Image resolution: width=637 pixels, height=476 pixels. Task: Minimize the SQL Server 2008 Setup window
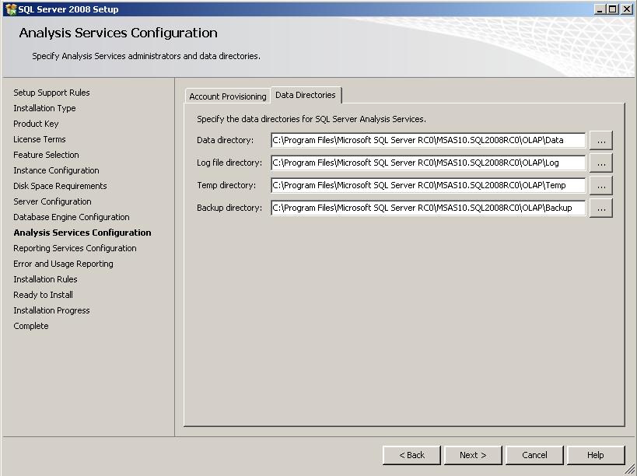(599, 9)
